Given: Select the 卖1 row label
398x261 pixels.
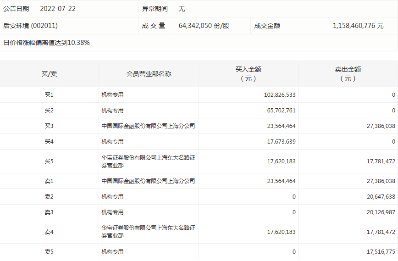Looking at the screenshot, I should [x=49, y=181].
